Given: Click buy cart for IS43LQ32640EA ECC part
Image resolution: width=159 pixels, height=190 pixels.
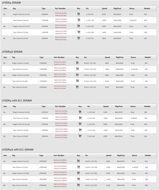Looking at the screenshot, I should point(80,118).
